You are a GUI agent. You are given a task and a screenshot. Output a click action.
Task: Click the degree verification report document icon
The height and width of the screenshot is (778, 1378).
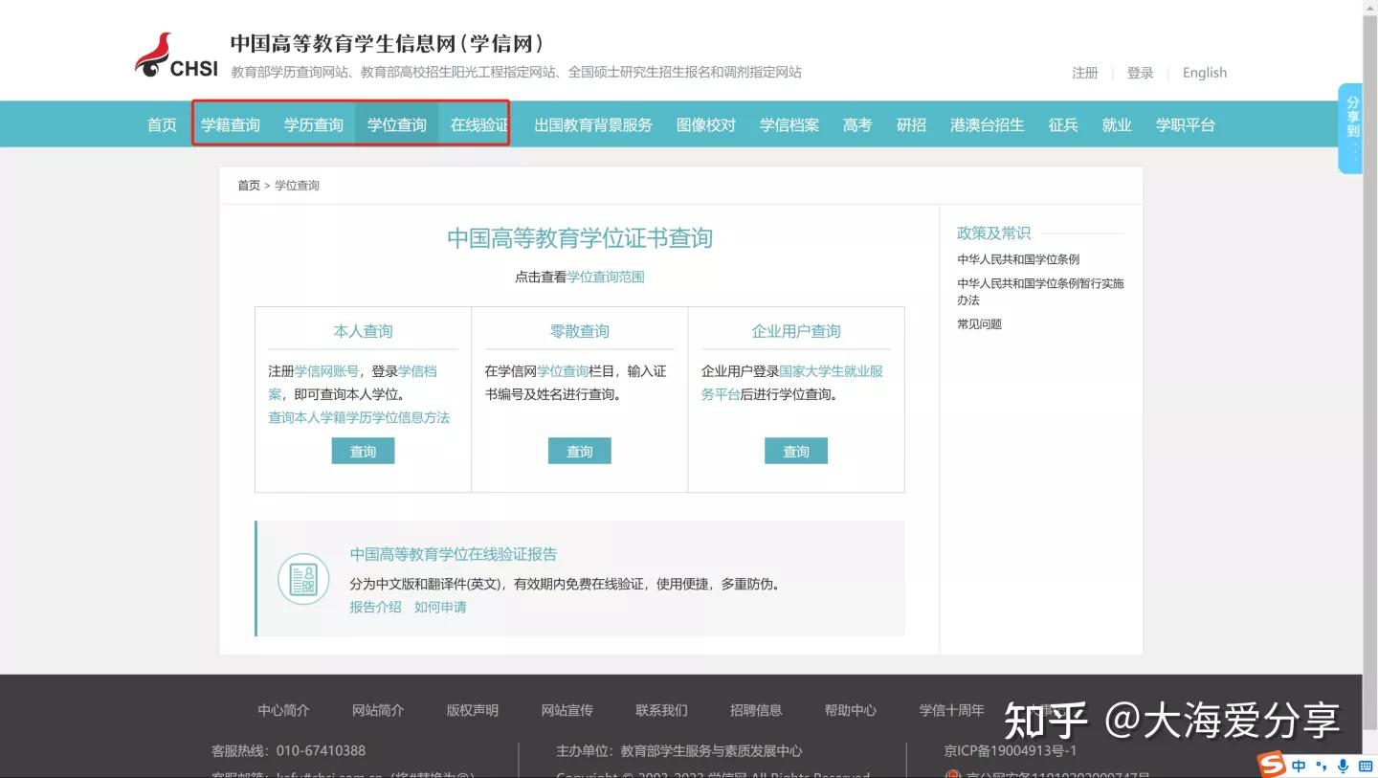303,578
